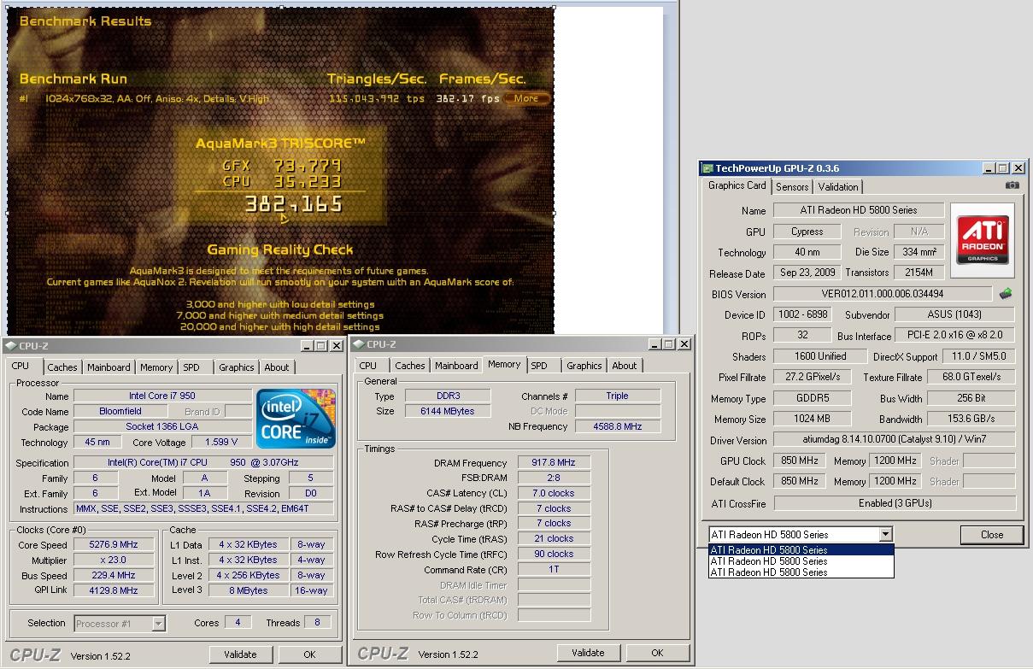Click the AquaMark3 total score 382,165
Viewport: 1033px width, 669px height.
[294, 204]
